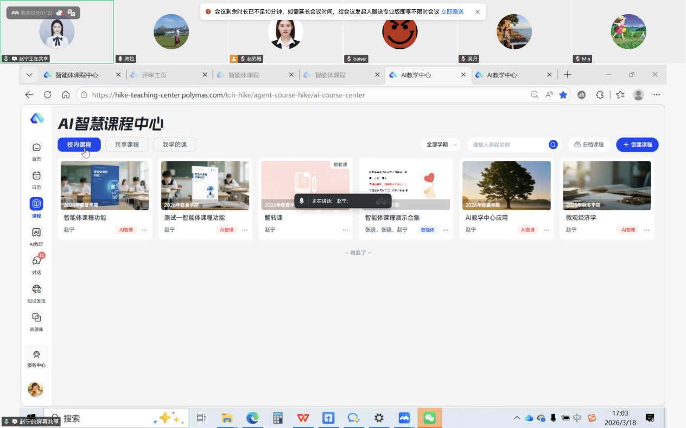Open the AI教学中心应用 course thumbnail
The image size is (686, 428).
[x=506, y=185]
